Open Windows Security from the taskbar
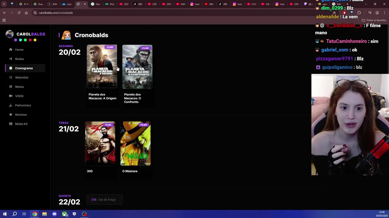This screenshot has width=389, height=218. [x=74, y=214]
